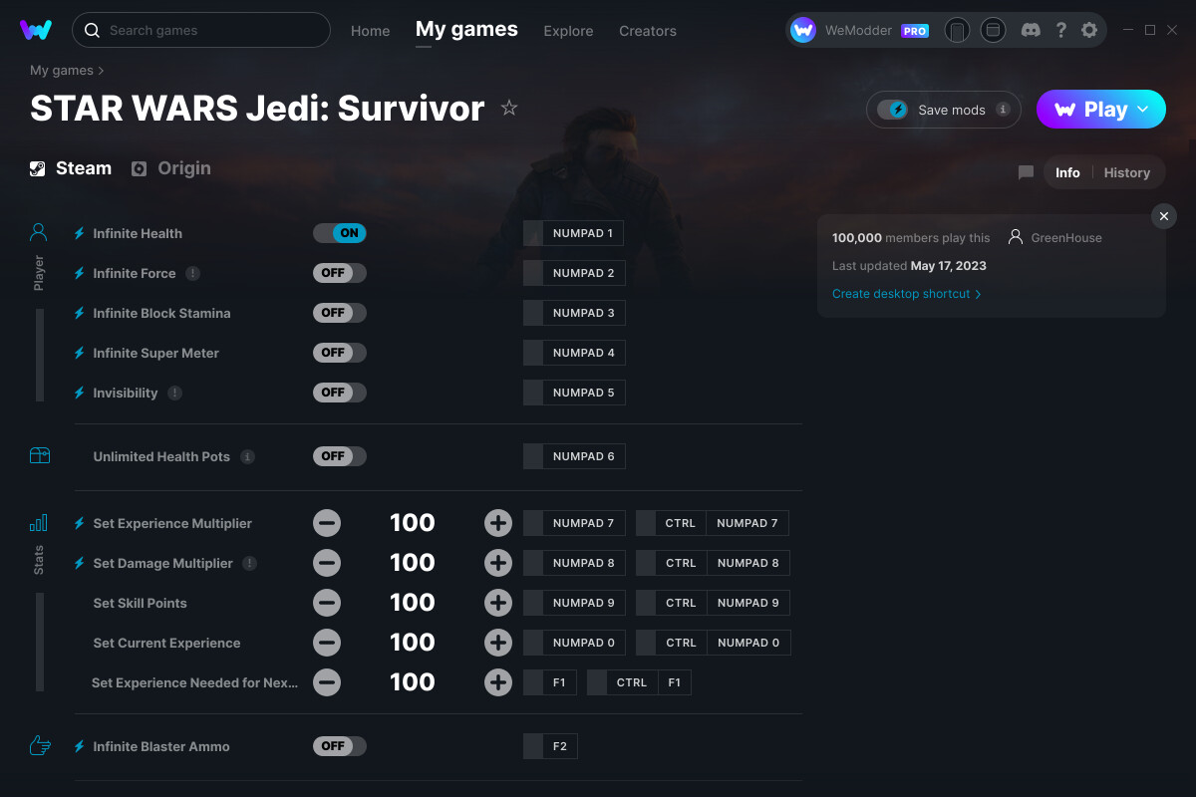
Task: Click info icon next to Set Damage Multiplier
Action: [249, 563]
